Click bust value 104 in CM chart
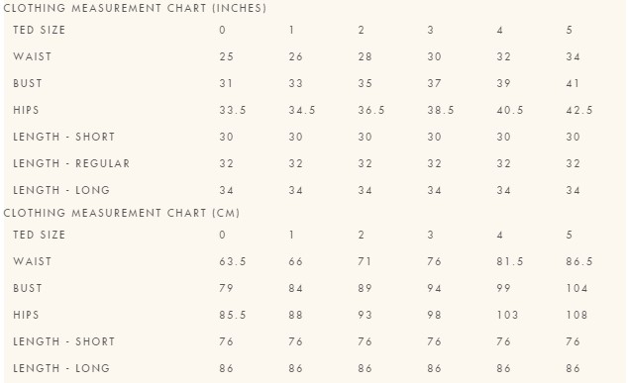This screenshot has height=383, width=628. [x=576, y=289]
